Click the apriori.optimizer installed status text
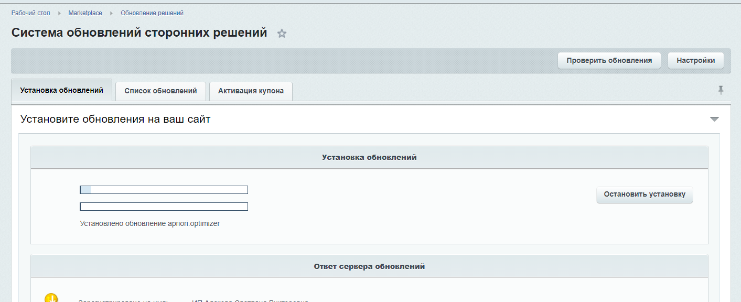The width and height of the screenshot is (741, 302). tap(149, 223)
